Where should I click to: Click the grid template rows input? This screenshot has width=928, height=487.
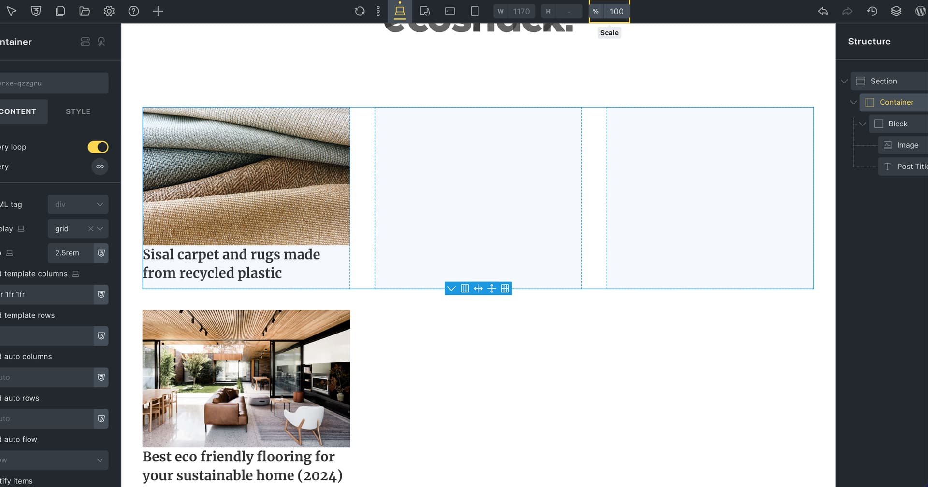(47, 336)
